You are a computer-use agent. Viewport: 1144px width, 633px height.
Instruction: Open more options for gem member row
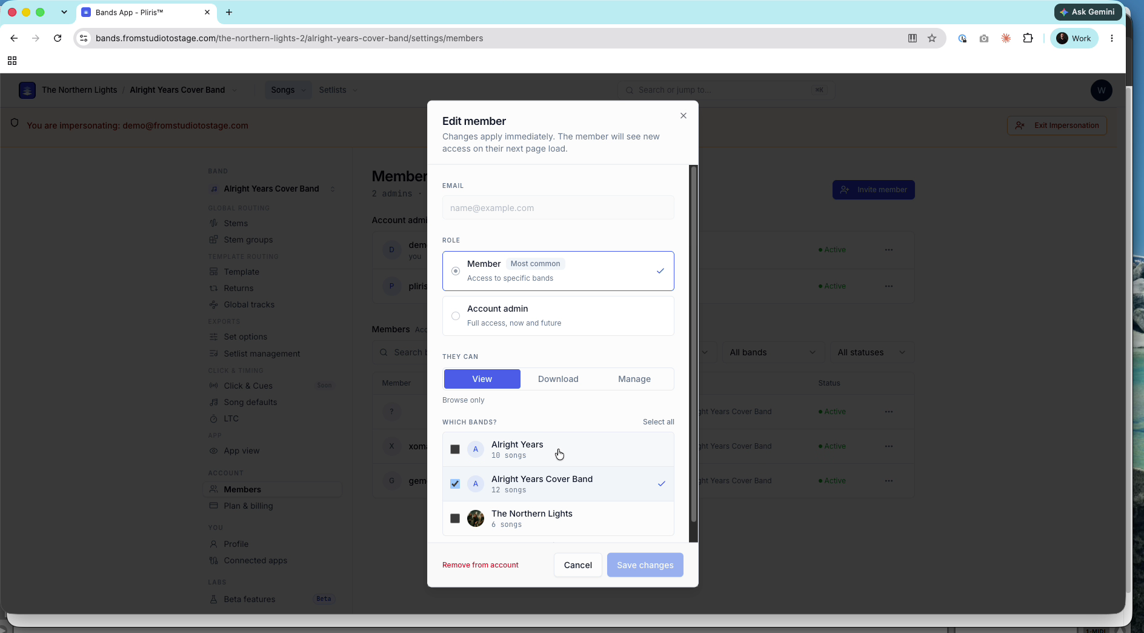(889, 481)
